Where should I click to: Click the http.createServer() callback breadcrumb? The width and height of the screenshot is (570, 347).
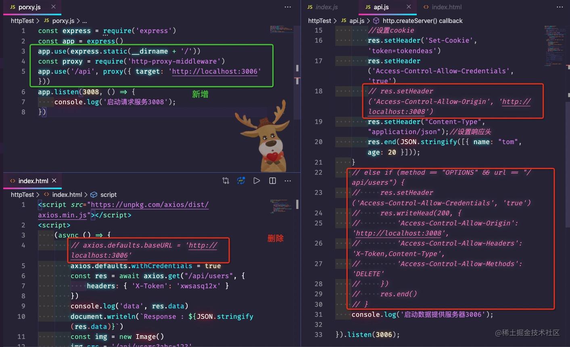click(x=422, y=21)
